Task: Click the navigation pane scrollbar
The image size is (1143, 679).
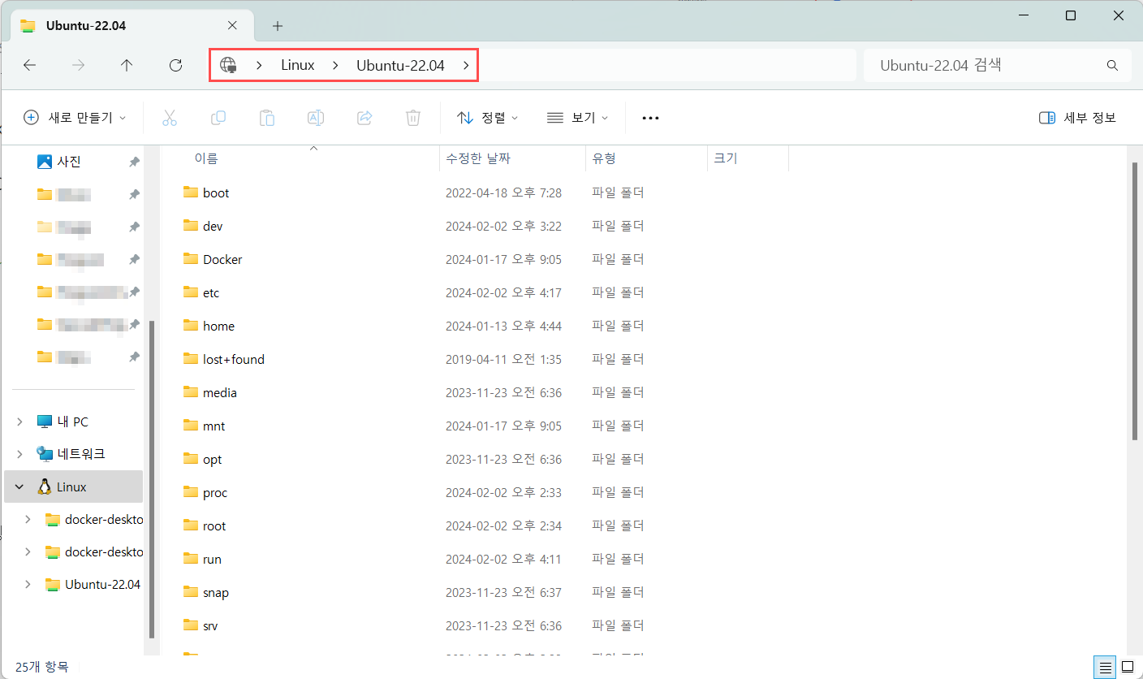Action: (x=151, y=479)
